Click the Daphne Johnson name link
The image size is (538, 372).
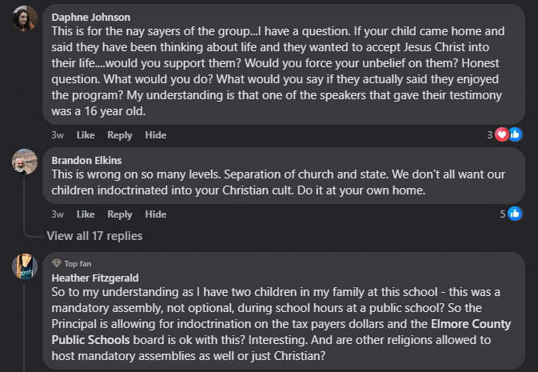(90, 17)
